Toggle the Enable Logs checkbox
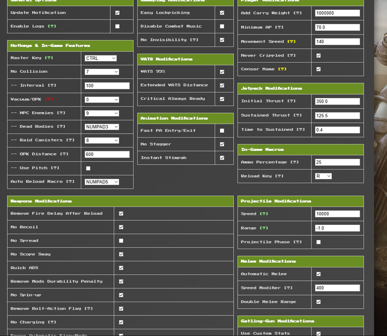387x336 pixels. 117,26
